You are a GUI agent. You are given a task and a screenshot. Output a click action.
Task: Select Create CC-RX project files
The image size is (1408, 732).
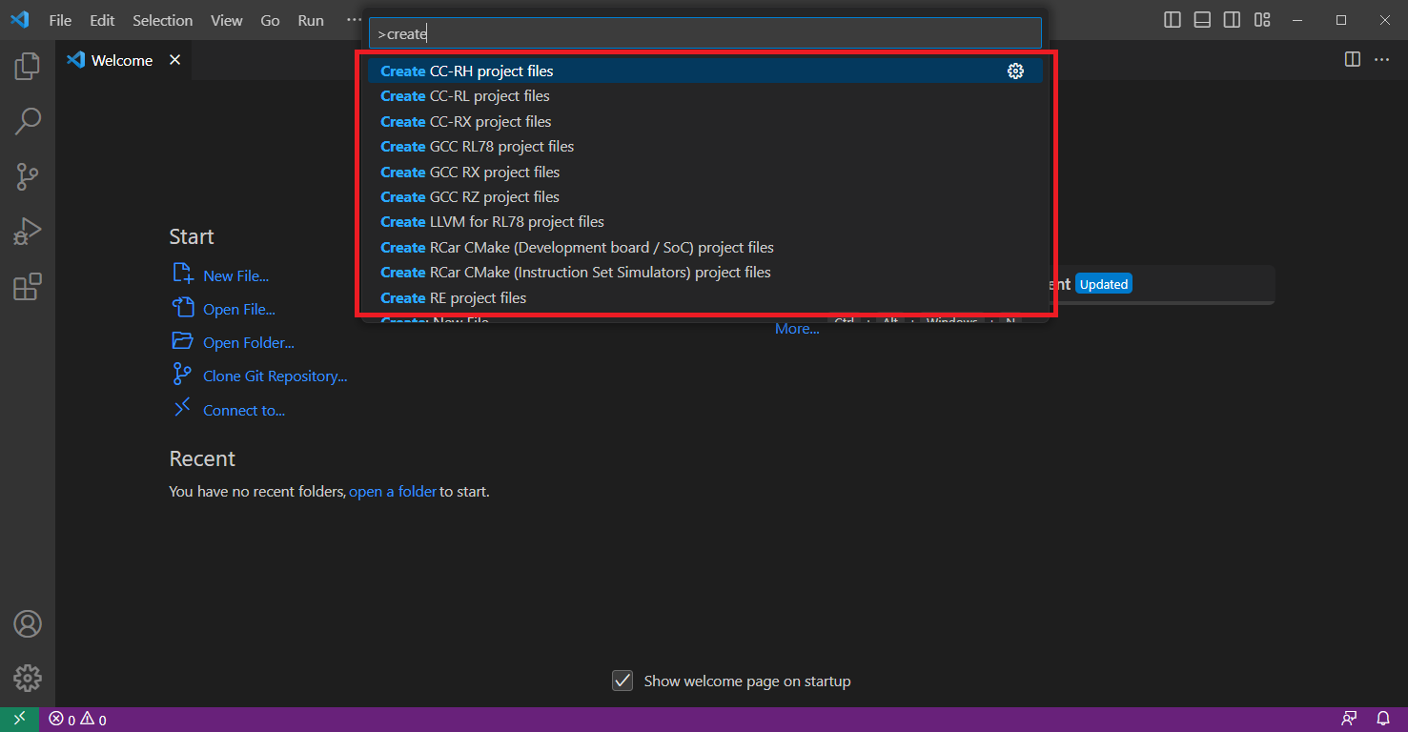click(704, 121)
